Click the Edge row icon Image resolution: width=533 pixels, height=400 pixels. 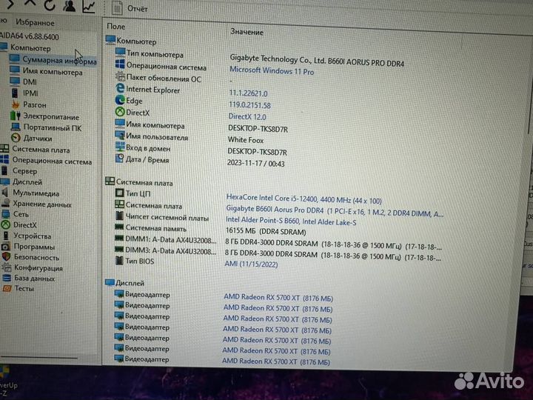coord(120,100)
